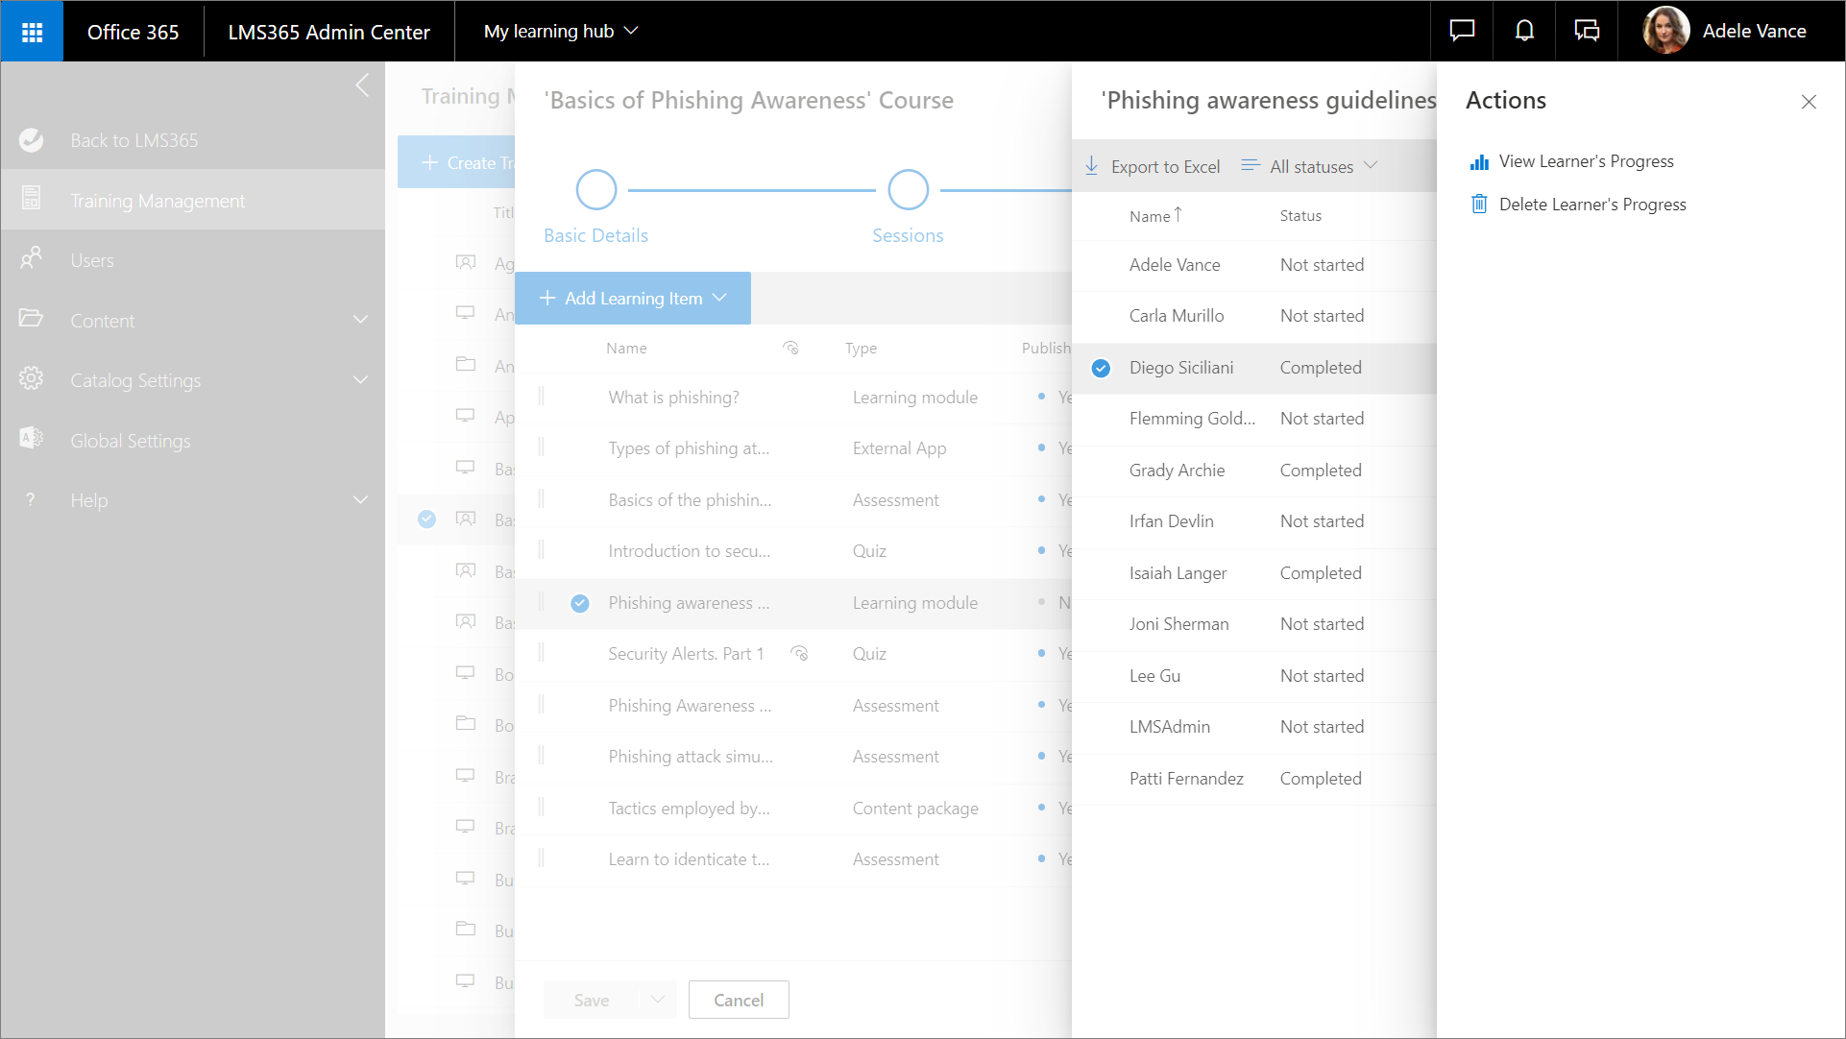1846x1039 pixels.
Task: Close the Actions panel
Action: [1809, 102]
